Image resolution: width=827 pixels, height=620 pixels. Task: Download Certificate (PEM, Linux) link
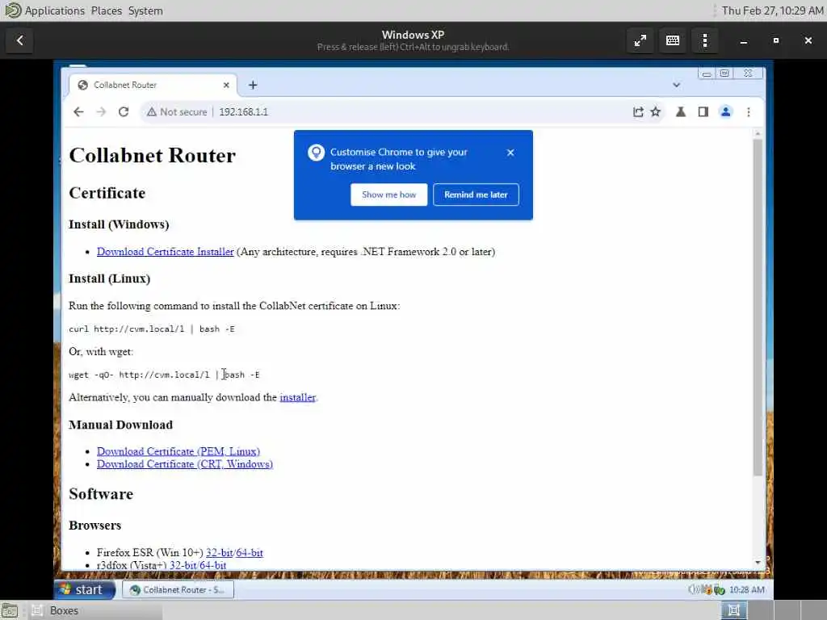point(178,451)
